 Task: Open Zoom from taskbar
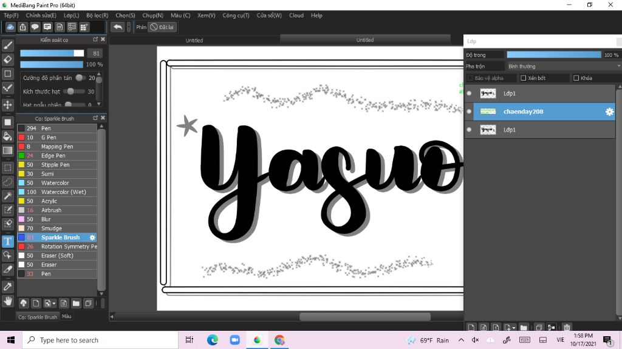[235, 340]
